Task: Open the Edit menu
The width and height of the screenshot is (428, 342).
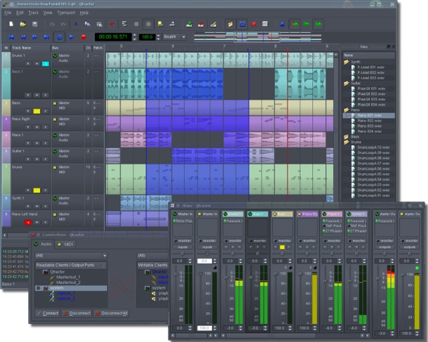Action: pyautogui.click(x=20, y=13)
